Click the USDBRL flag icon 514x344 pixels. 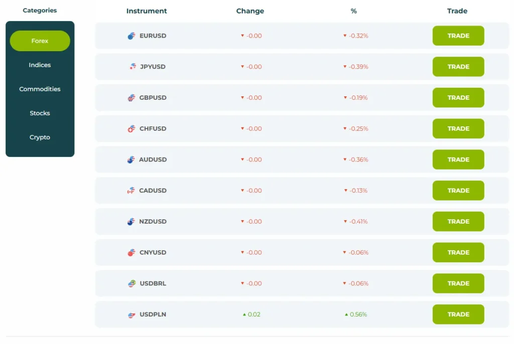[x=132, y=283]
